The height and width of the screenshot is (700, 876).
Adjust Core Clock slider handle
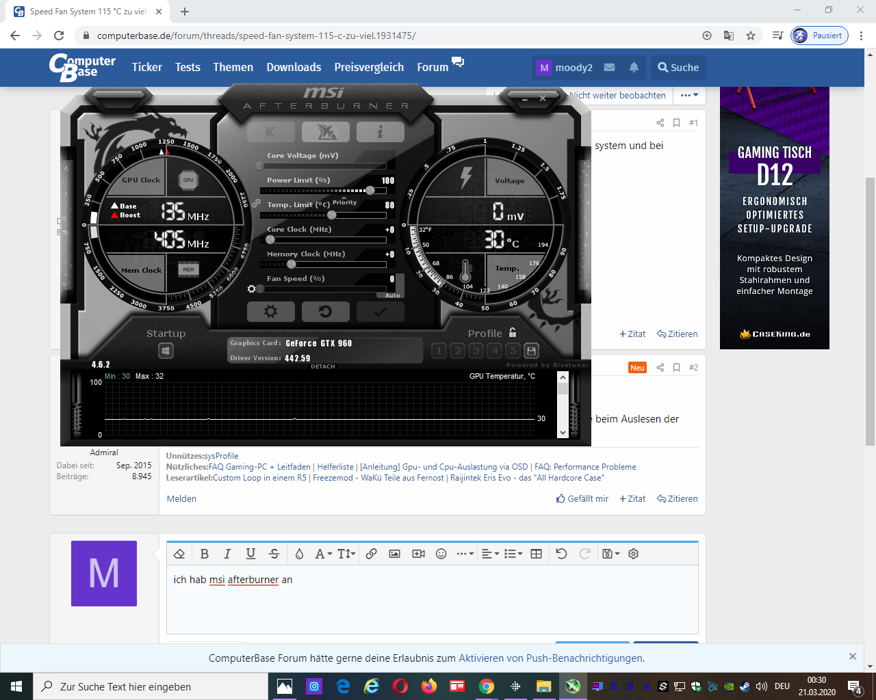click(x=270, y=240)
